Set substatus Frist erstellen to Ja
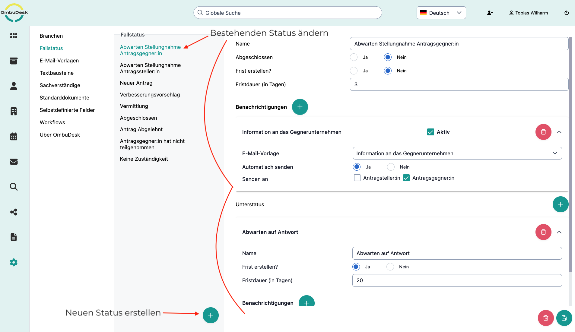The height and width of the screenshot is (332, 575). (x=356, y=267)
